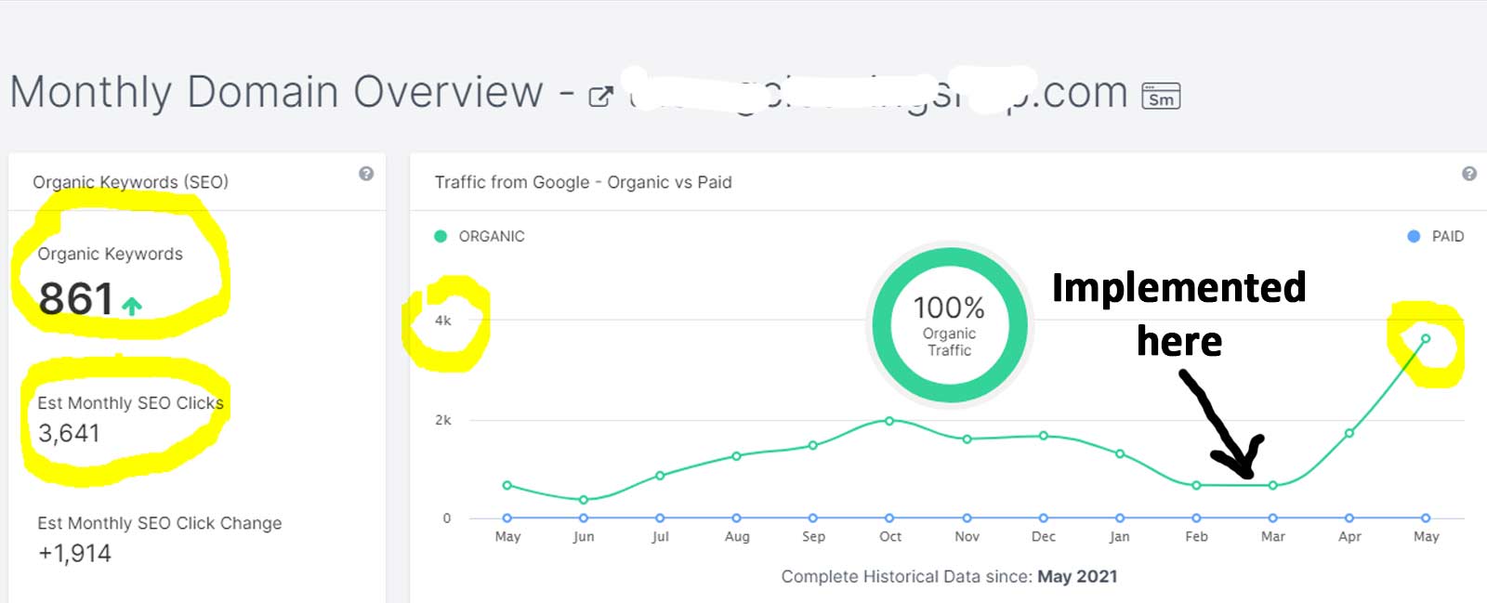This screenshot has width=1487, height=603.
Task: Click the Est Monthly SEO Clicks 3,641 value
Action: coord(69,433)
